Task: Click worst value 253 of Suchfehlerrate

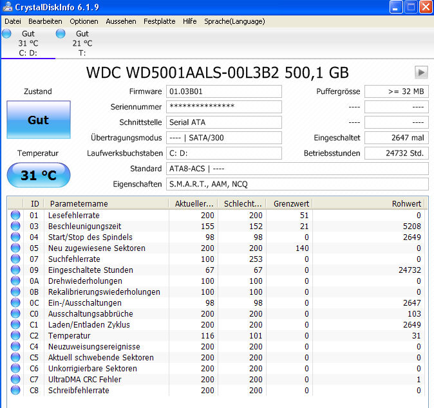Action: (256, 259)
